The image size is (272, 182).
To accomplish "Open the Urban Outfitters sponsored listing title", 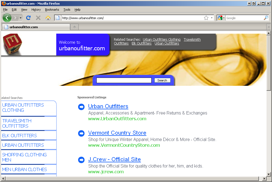I will (108, 106).
